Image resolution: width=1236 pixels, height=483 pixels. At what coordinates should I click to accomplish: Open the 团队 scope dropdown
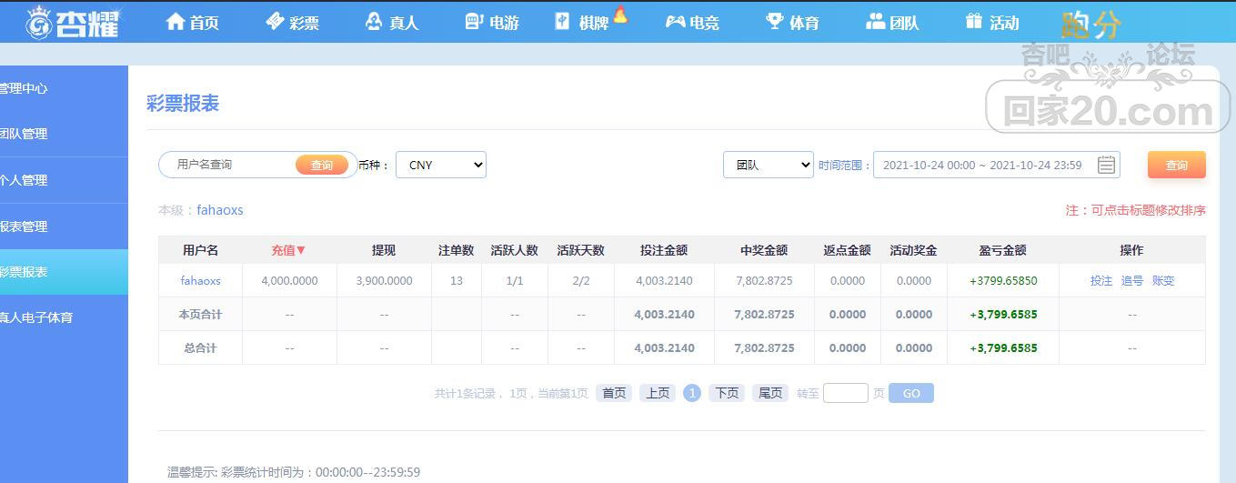tap(769, 165)
